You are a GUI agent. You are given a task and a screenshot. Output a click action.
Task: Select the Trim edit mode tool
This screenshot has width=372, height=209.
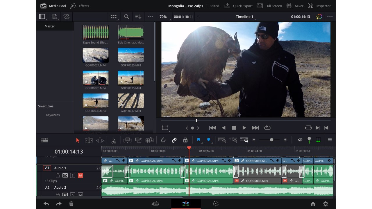pyautogui.click(x=89, y=140)
